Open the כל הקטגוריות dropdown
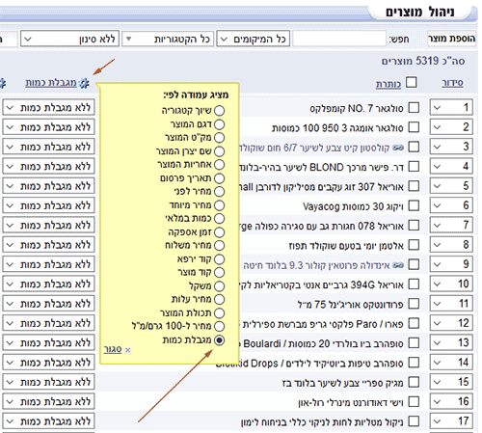482x433 pixels. pos(169,39)
